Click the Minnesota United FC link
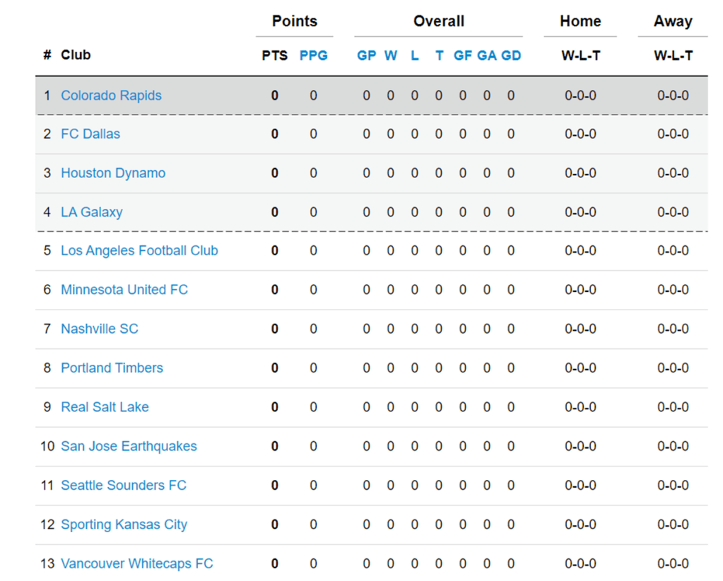Screen dimensions: 723x581 click(x=124, y=290)
